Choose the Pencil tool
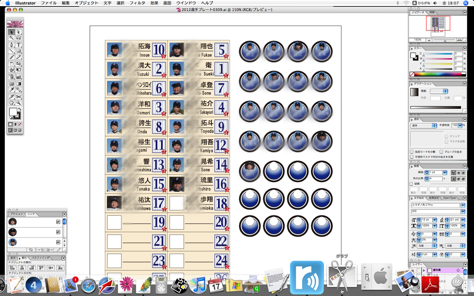This screenshot has width=474, height=296. click(x=18, y=57)
